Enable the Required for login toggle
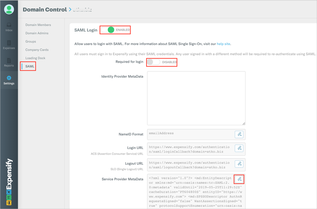The image size is (317, 209). [154, 62]
